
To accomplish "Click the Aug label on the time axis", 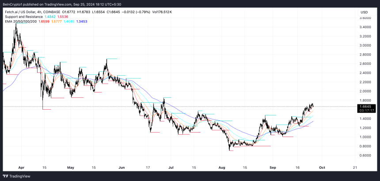I will [x=222, y=167].
